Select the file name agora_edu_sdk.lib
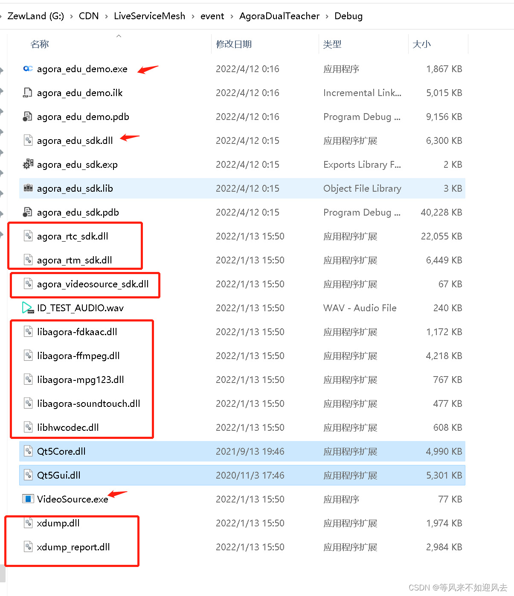The width and height of the screenshot is (514, 596). (75, 189)
